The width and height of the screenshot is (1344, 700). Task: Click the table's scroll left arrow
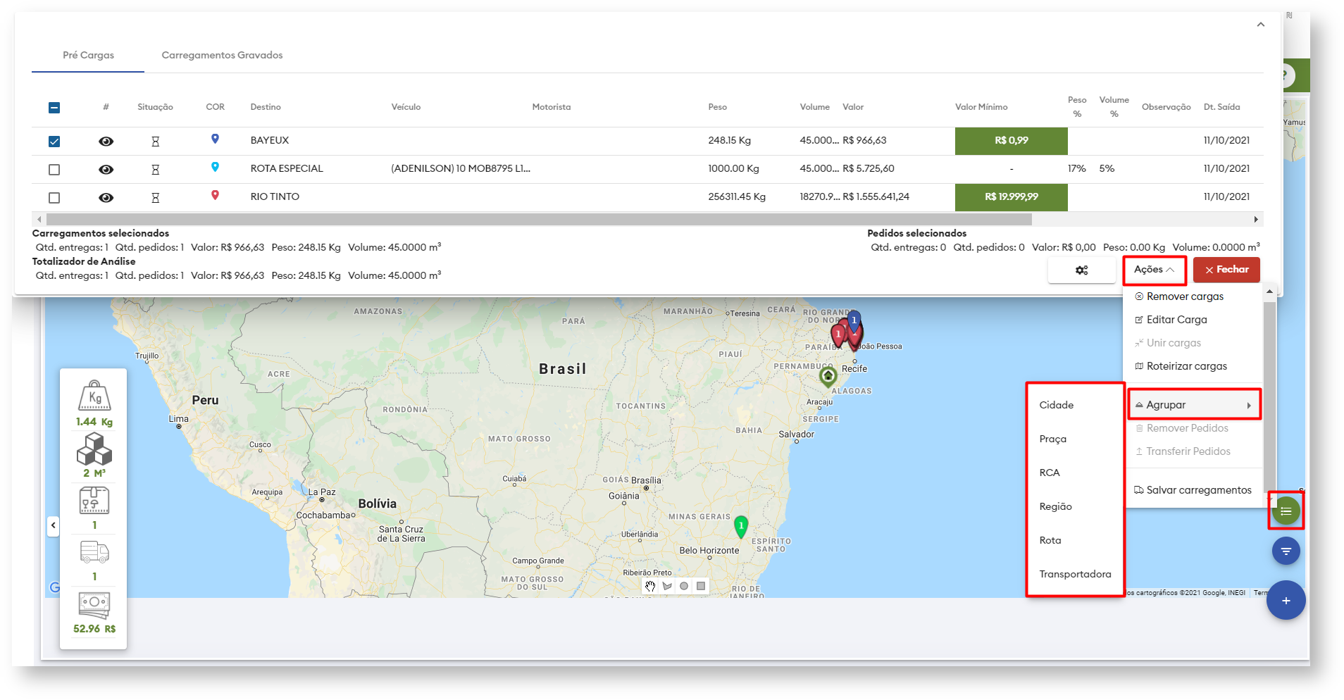tap(39, 220)
